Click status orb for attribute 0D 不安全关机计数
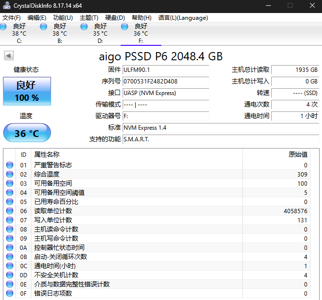This screenshot has width=322, height=300. (10, 275)
